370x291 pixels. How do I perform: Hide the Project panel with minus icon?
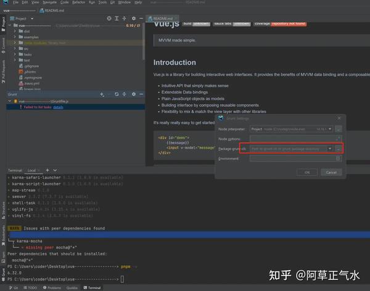coord(141,18)
